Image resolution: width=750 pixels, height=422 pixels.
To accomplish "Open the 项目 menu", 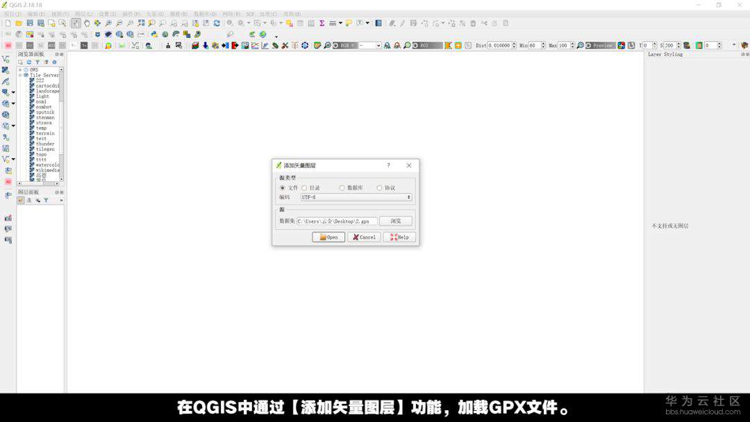I will tap(12, 14).
